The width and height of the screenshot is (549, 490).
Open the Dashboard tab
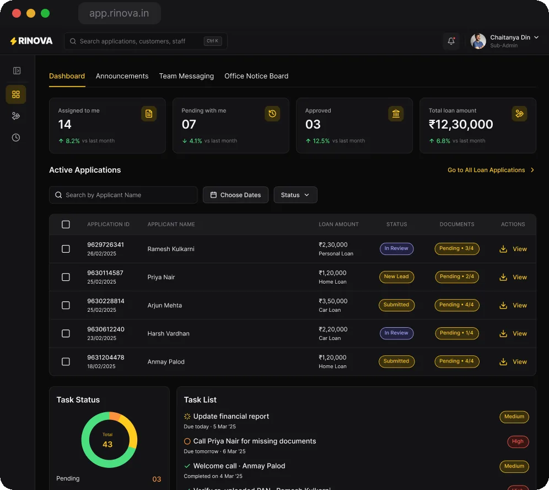point(67,76)
